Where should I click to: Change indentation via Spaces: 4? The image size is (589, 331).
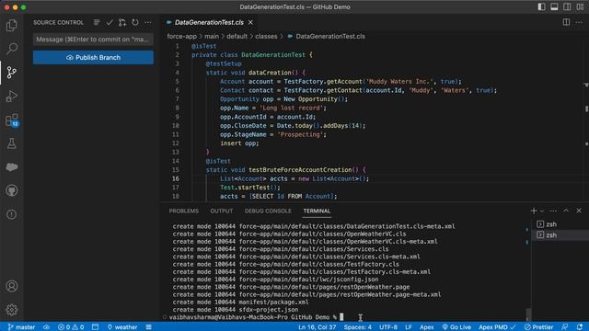pos(358,327)
